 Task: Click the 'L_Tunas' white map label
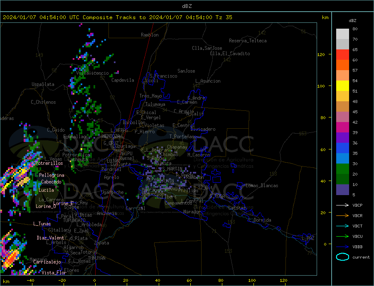coord(42,224)
